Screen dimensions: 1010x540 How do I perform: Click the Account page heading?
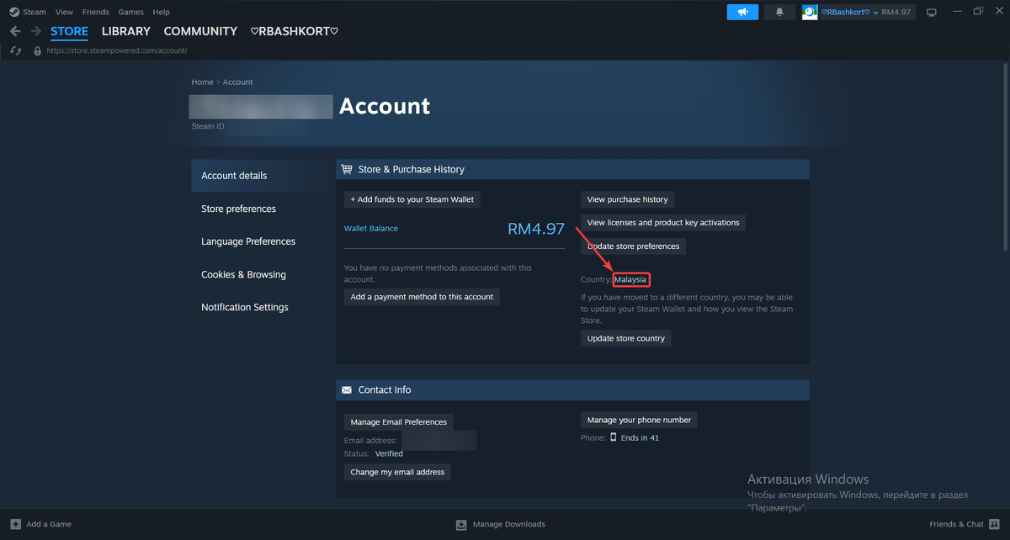click(385, 106)
